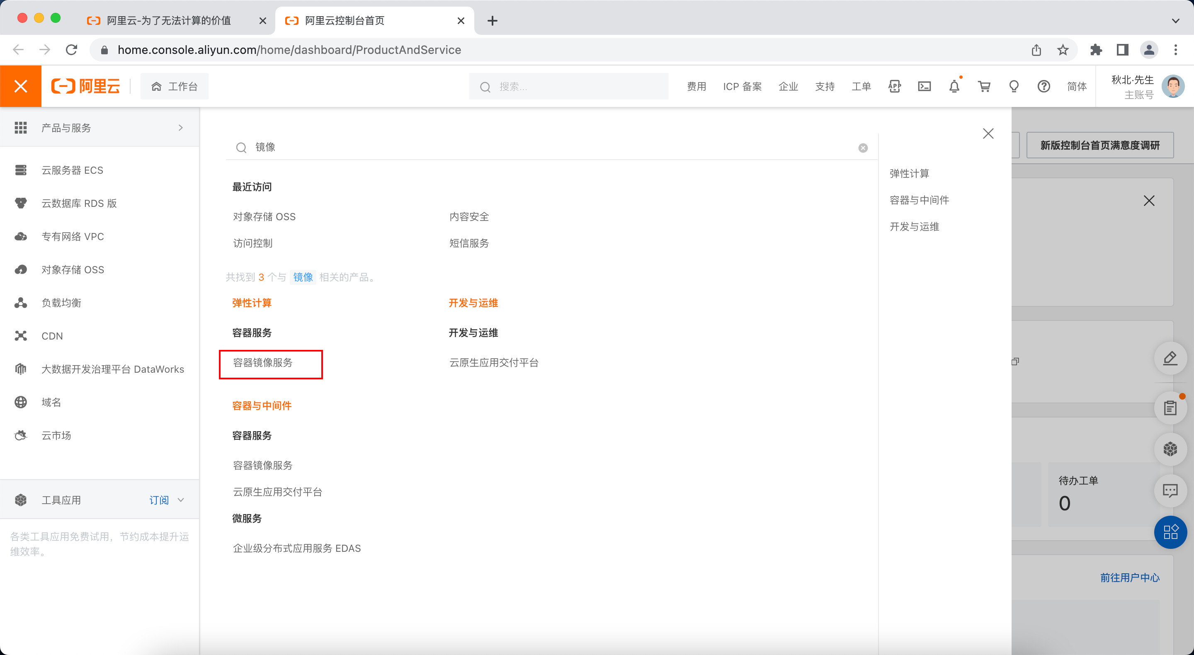This screenshot has height=655, width=1194.
Task: Bookmark this page with the star icon
Action: coord(1063,50)
